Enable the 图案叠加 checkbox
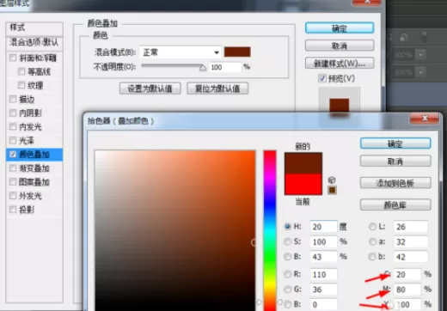 coord(13,182)
